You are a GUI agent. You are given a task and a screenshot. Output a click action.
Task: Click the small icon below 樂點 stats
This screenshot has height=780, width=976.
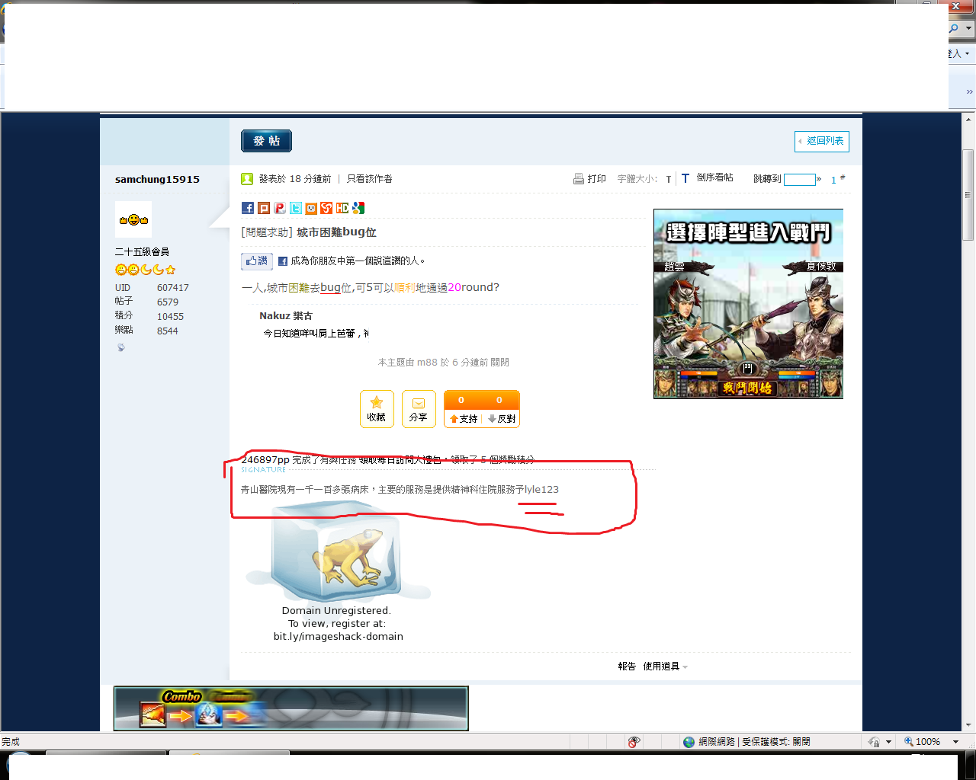[121, 347]
